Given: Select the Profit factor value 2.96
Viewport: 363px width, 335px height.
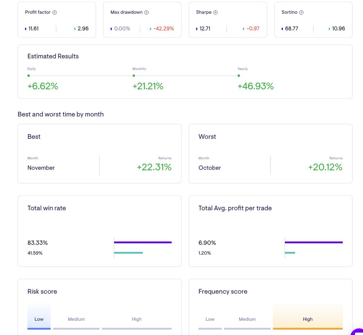Looking at the screenshot, I should 83,28.
